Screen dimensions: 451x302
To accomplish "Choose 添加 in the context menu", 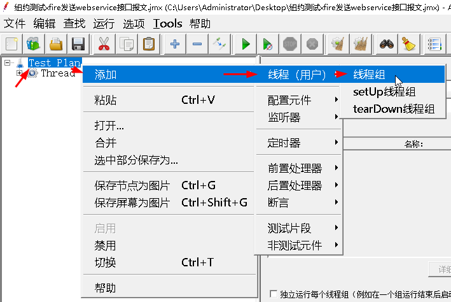I will (x=169, y=75).
